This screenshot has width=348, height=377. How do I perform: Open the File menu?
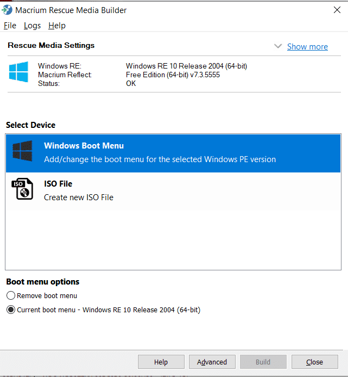point(10,26)
